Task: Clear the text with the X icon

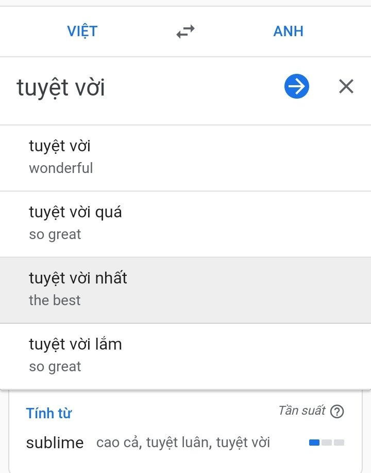Action: (346, 87)
